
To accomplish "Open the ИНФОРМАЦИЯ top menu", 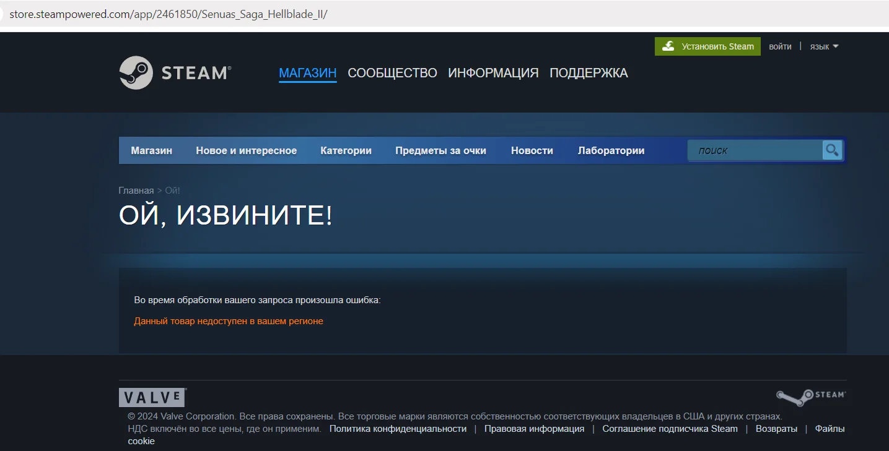I will click(x=493, y=73).
